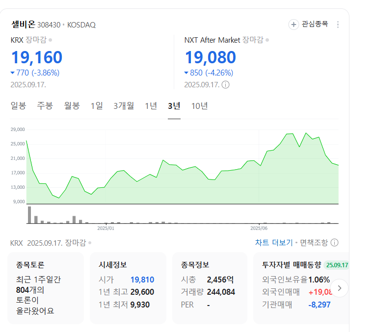The width and height of the screenshot is (373, 332).
Task: Open the 차트 더보기 link
Action: click(x=274, y=243)
